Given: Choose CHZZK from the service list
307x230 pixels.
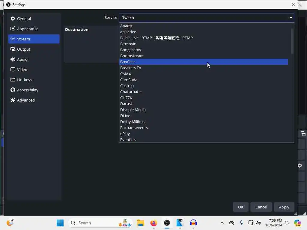Looking at the screenshot, I should pyautogui.click(x=204, y=98).
